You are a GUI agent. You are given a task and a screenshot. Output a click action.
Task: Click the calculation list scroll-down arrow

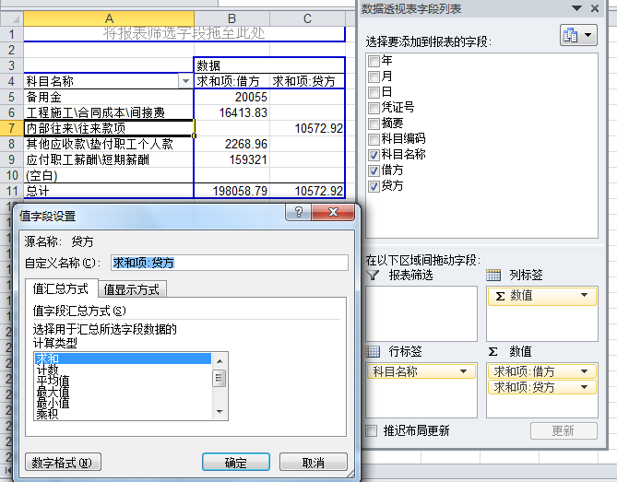point(220,410)
